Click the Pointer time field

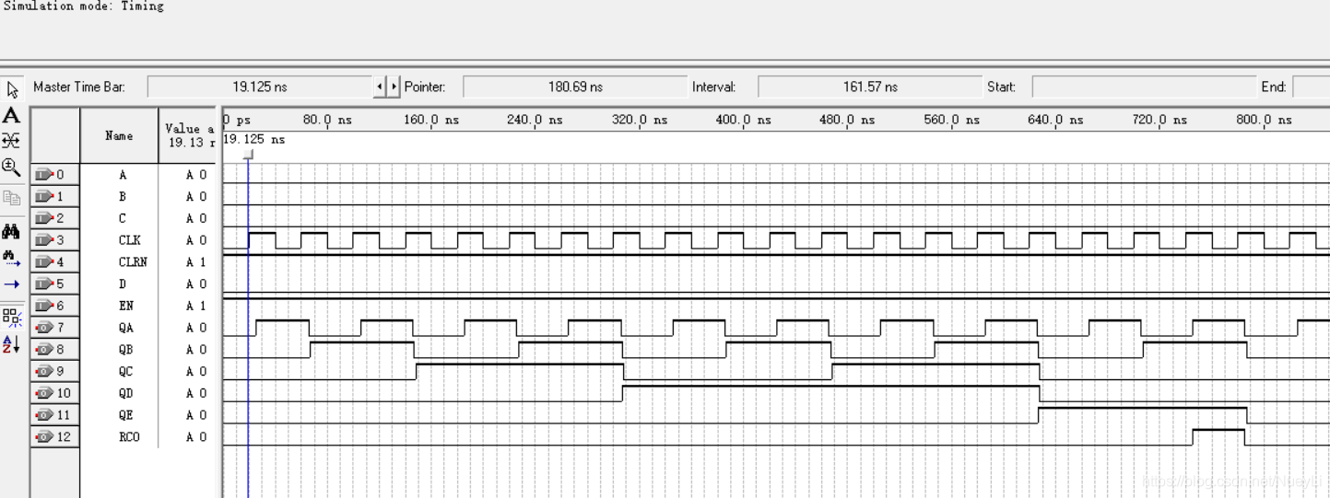tap(575, 87)
